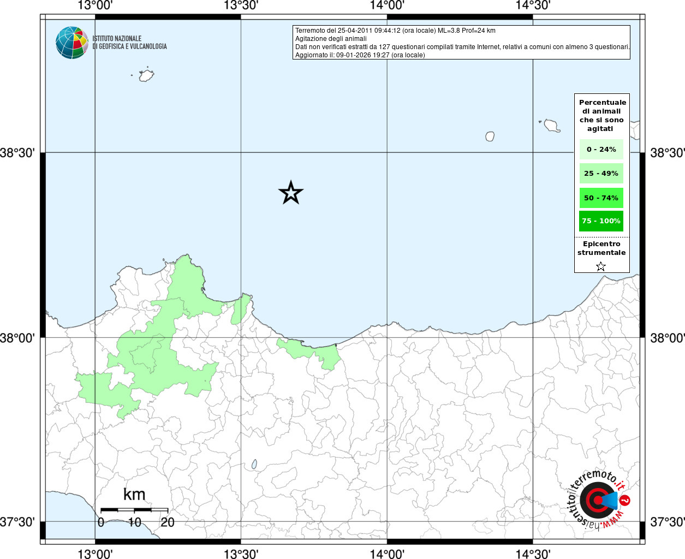Click the small star symbol inside the legend

pos(600,266)
